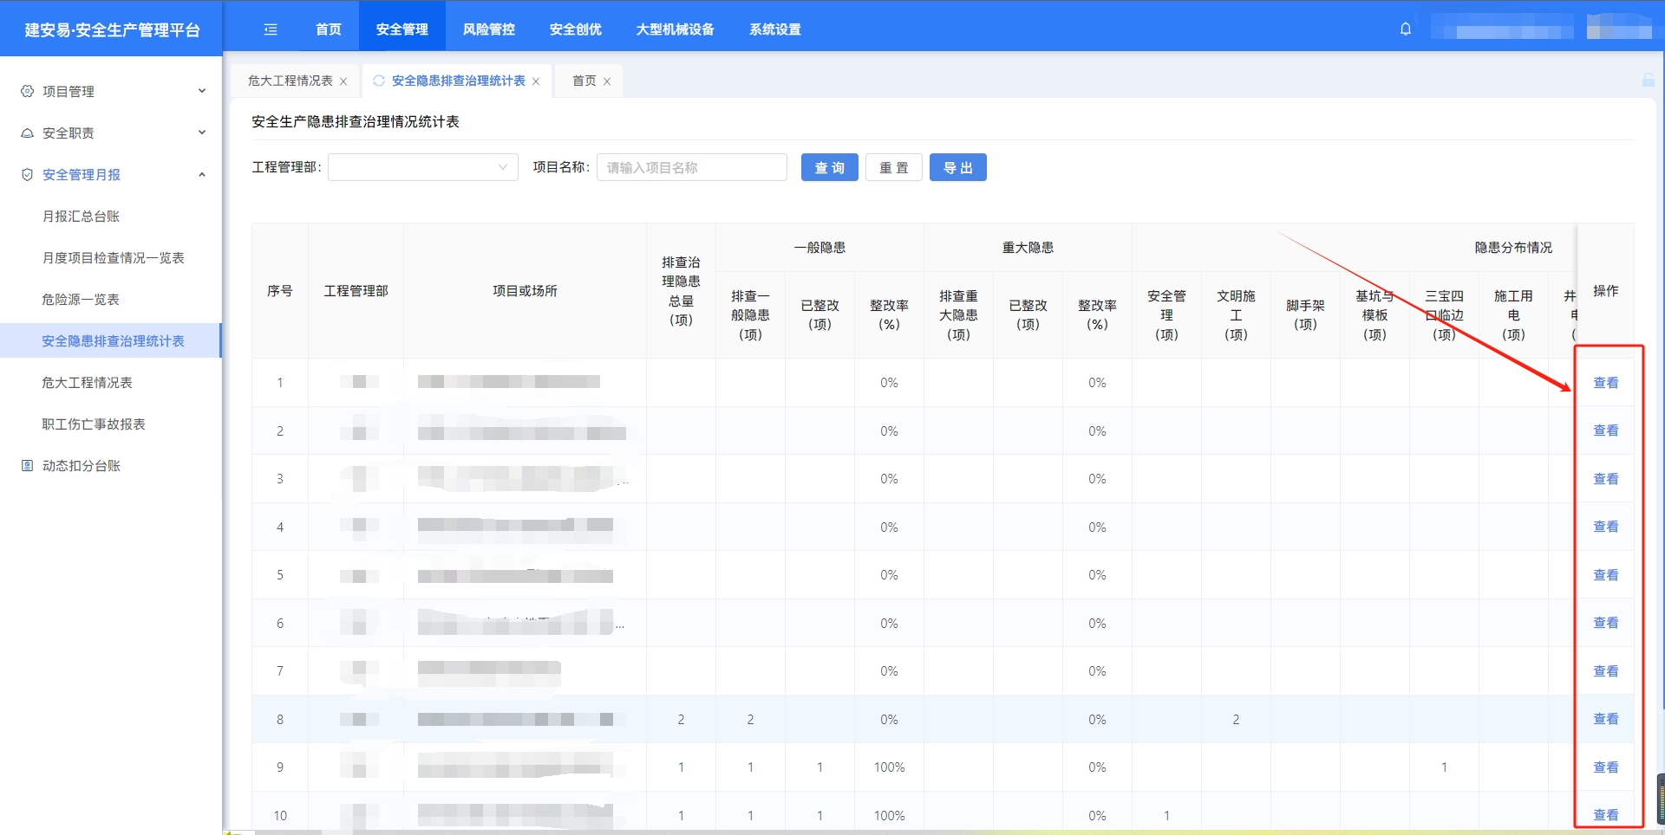Screen dimensions: 1665x835
Task: Click the 导出 button
Action: click(957, 167)
